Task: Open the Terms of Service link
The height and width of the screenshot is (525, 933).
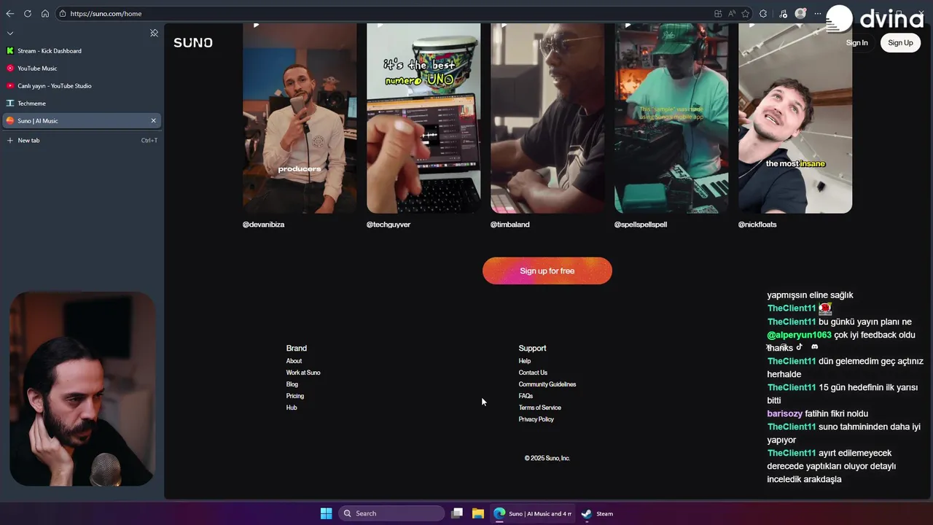Action: coord(540,408)
